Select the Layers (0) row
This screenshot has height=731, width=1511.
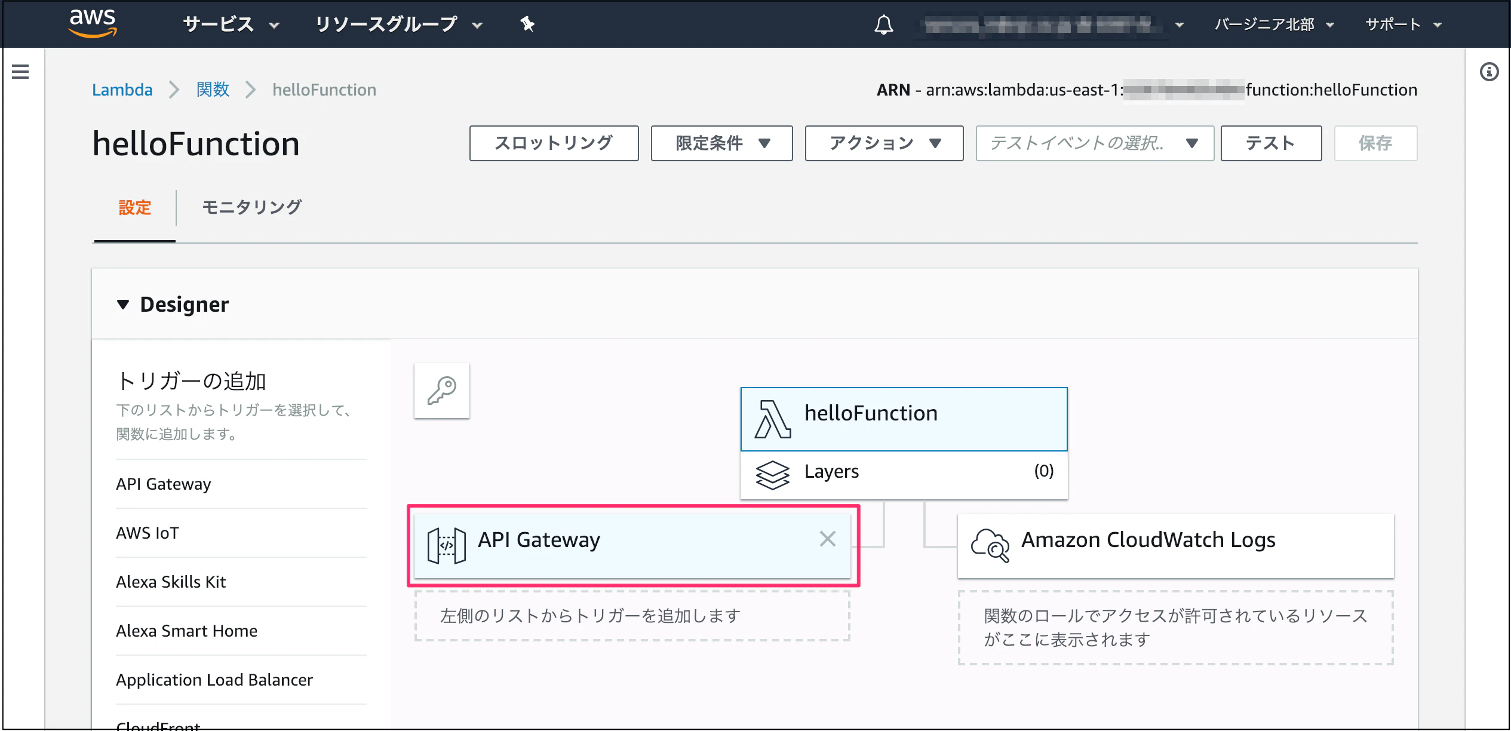click(904, 475)
